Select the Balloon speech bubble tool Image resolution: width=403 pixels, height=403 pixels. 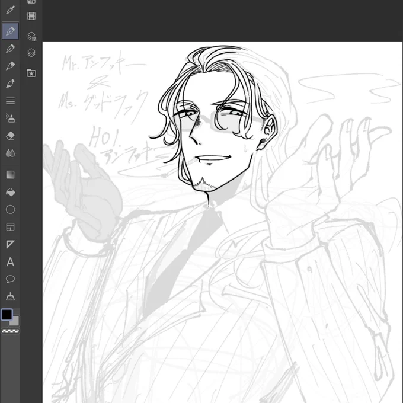point(10,279)
